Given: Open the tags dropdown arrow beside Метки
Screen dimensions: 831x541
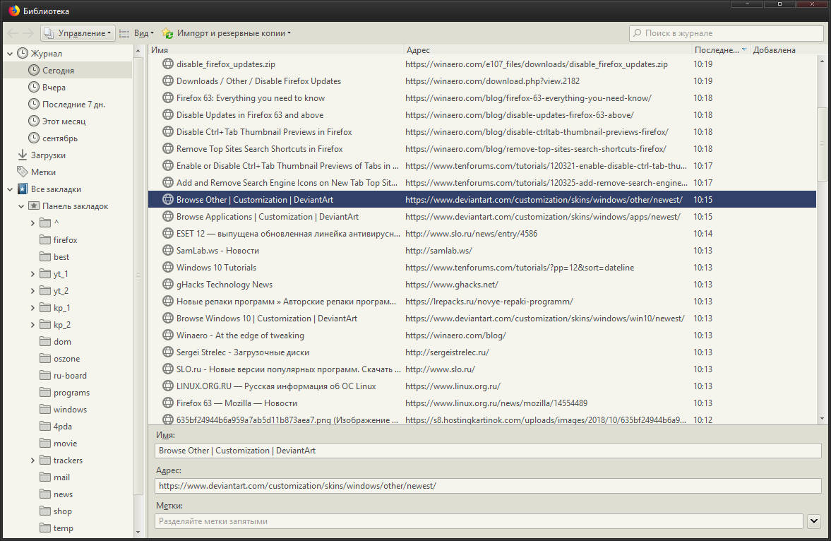Looking at the screenshot, I should (814, 521).
